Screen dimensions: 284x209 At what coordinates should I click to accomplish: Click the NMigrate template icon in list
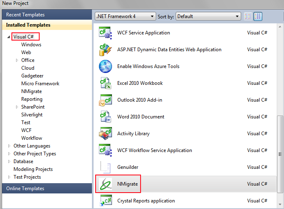click(x=105, y=184)
